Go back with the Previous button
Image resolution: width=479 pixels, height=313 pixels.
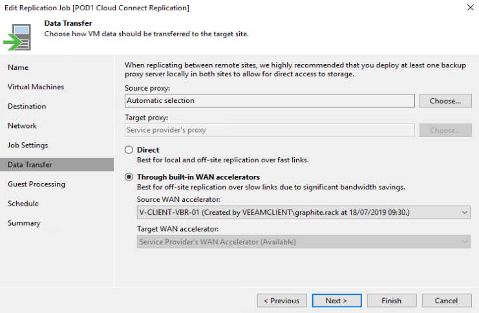click(x=281, y=301)
